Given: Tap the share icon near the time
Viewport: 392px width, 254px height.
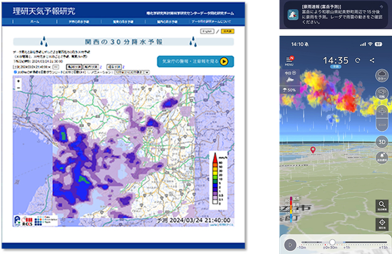Looking at the screenshot, I should (372, 61).
